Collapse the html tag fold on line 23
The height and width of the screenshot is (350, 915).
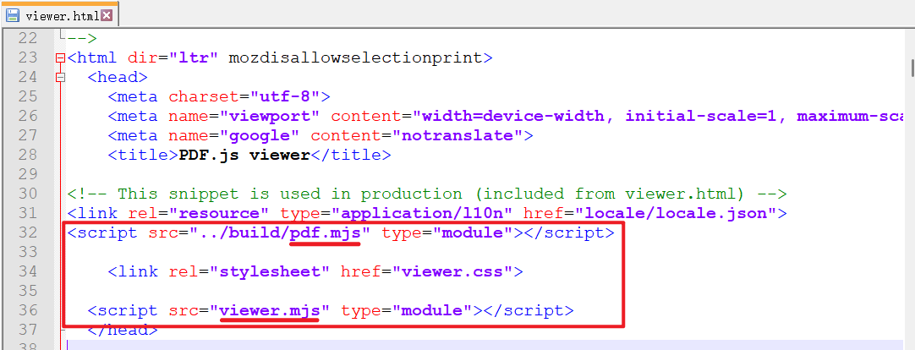(59, 58)
